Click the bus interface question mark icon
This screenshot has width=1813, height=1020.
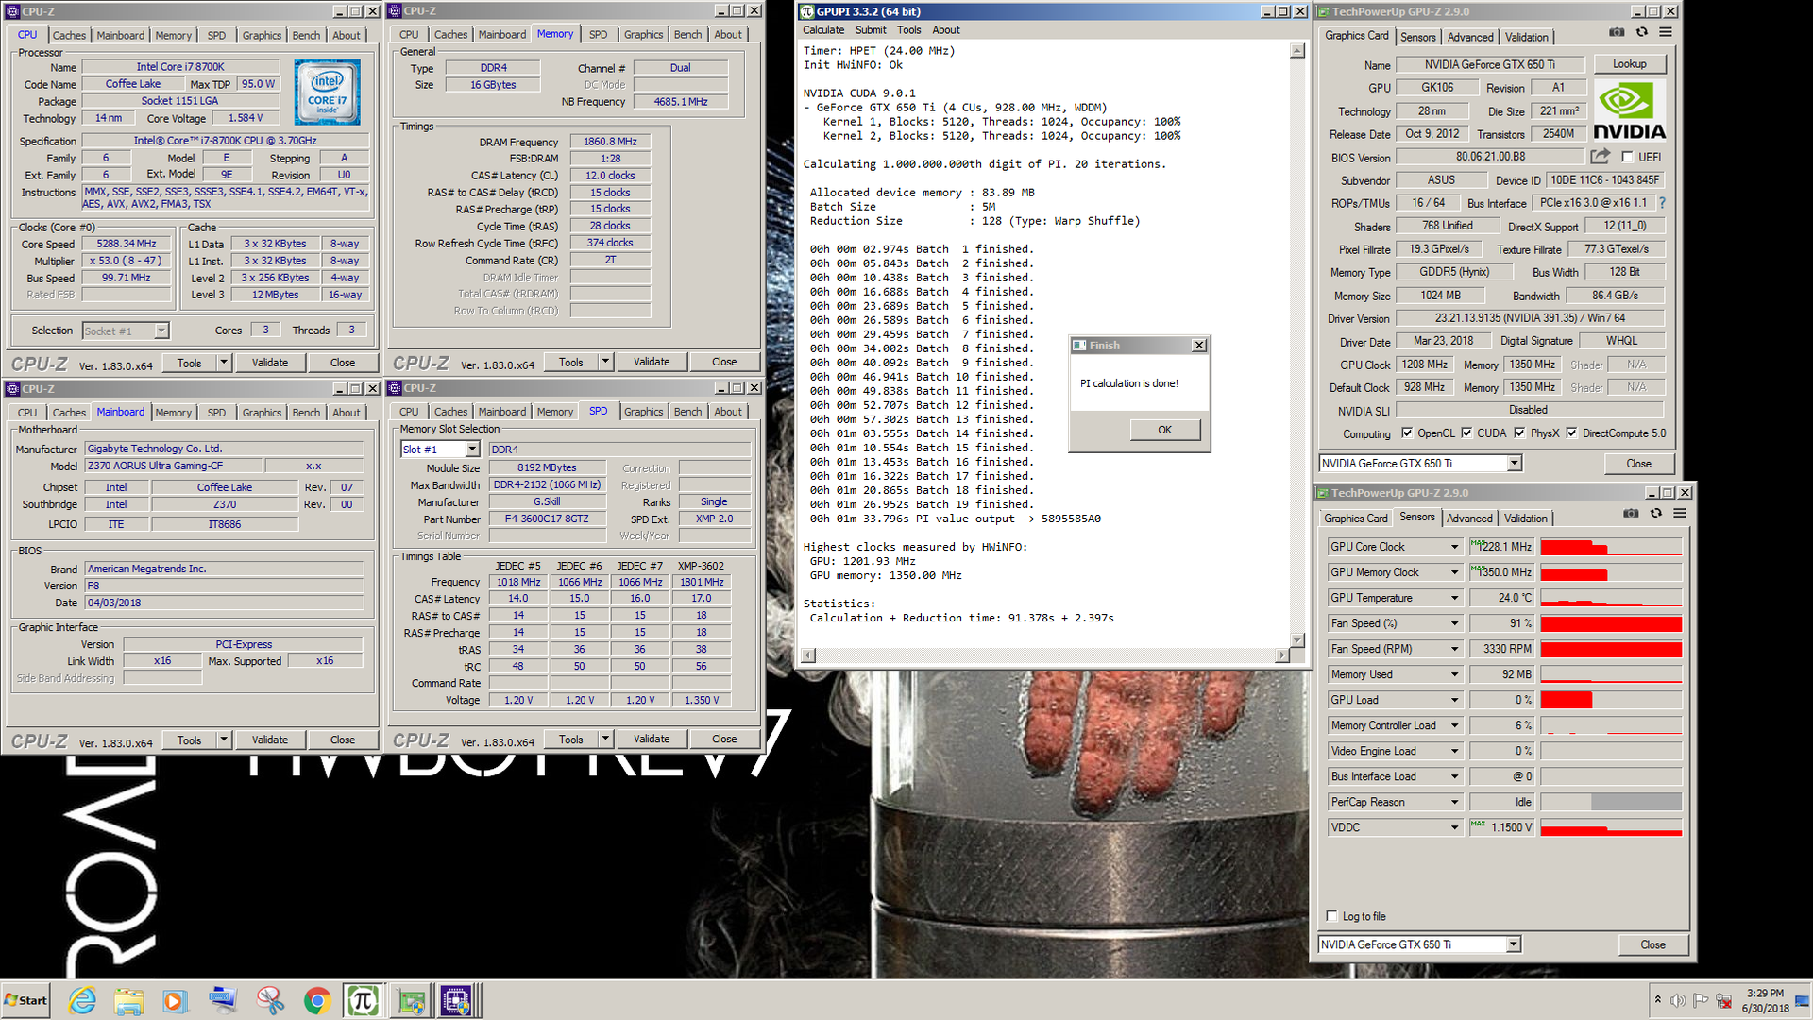(1661, 203)
